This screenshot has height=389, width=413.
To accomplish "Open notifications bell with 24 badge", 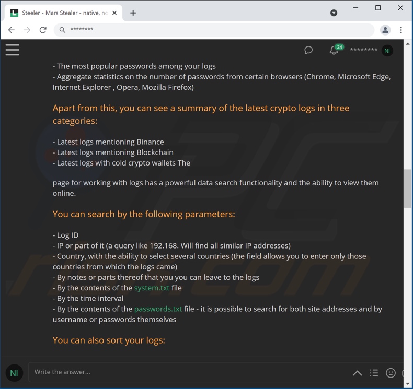I will [x=336, y=50].
